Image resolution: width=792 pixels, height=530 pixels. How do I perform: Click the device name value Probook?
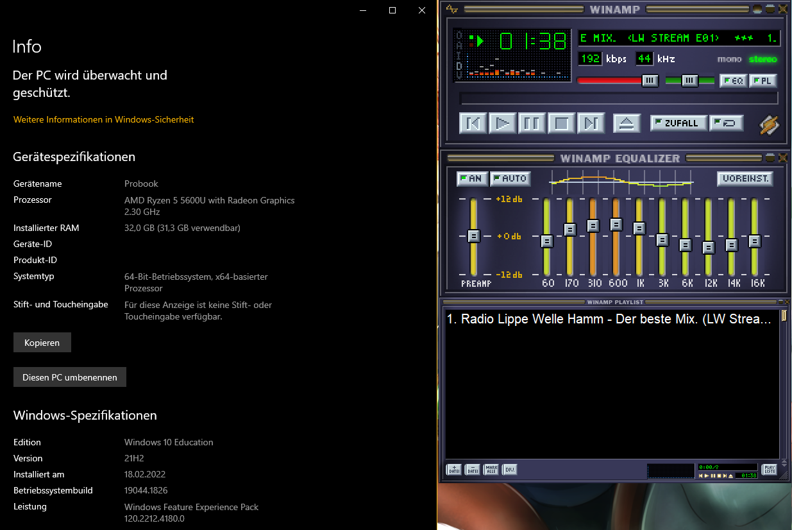141,184
